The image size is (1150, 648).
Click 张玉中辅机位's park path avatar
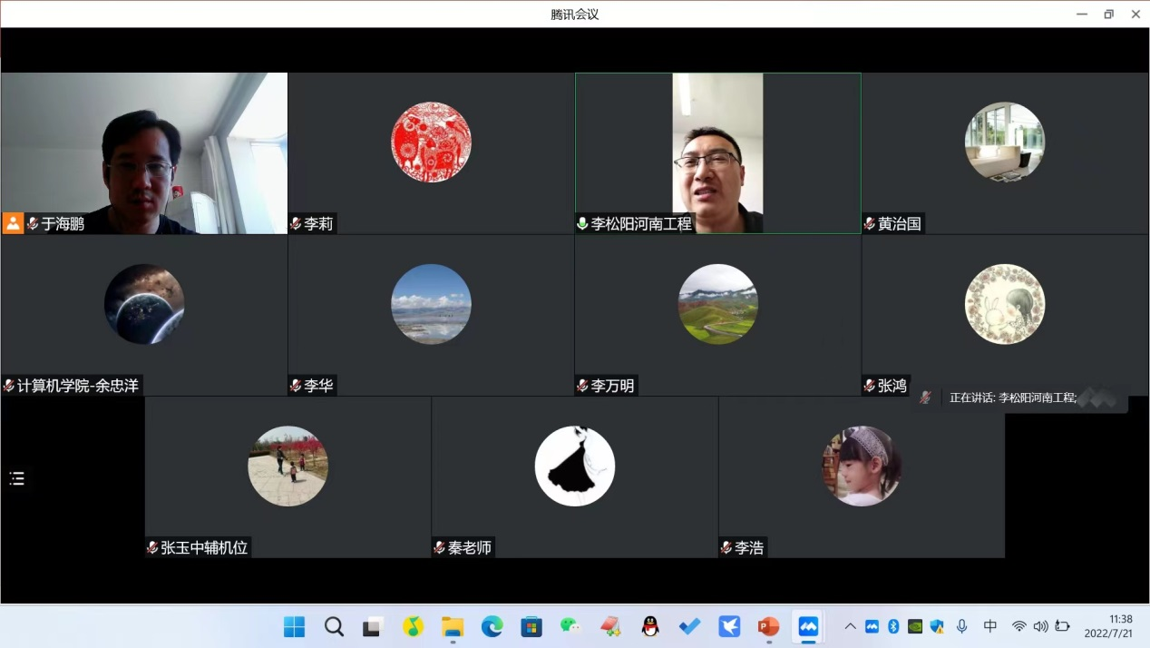(288, 466)
